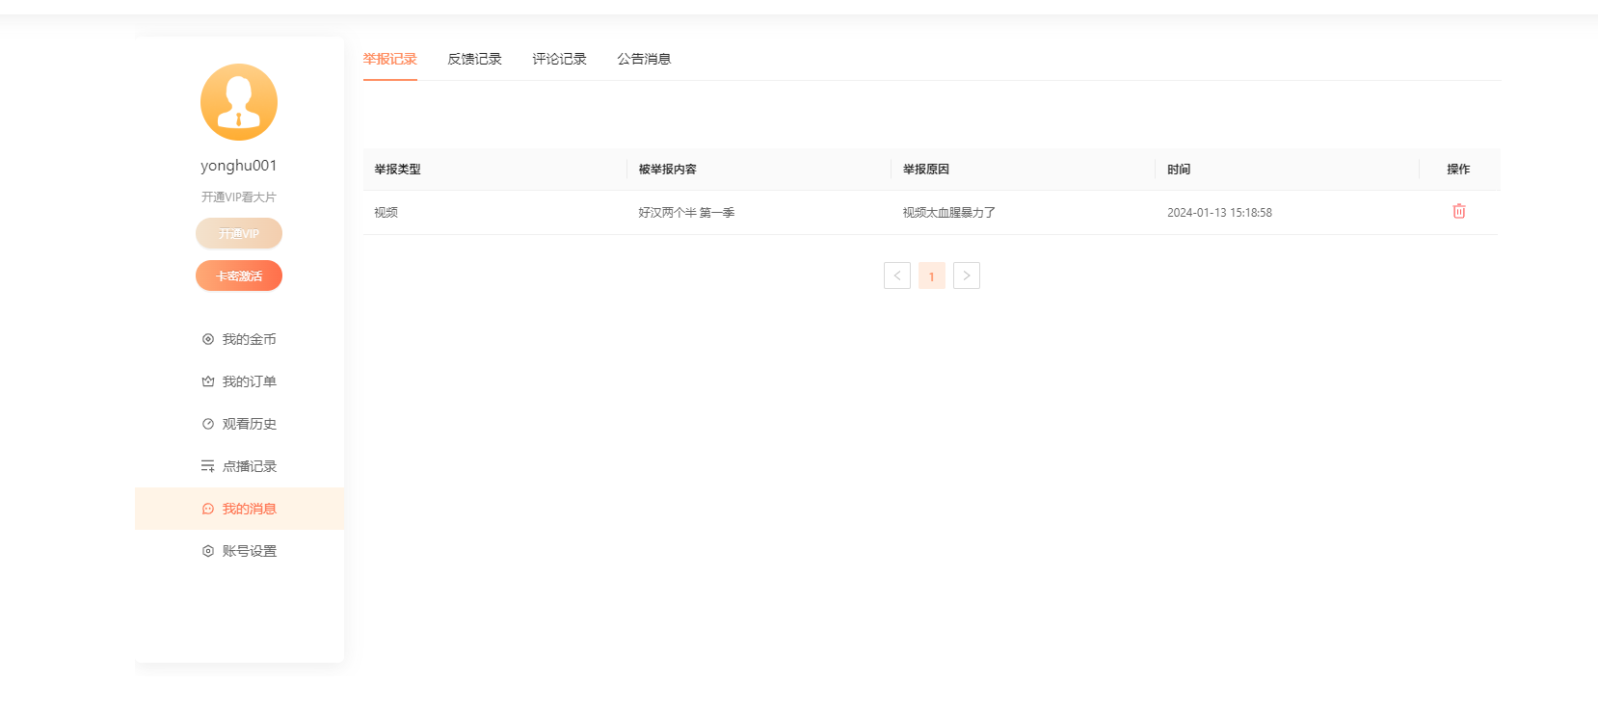Click the 2024-01-13 15:18:58 timestamp
Image resolution: width=1598 pixels, height=708 pixels.
click(x=1219, y=212)
